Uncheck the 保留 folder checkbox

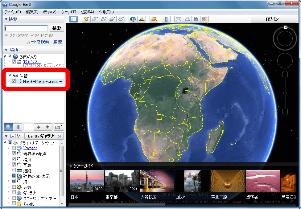coord(10,75)
